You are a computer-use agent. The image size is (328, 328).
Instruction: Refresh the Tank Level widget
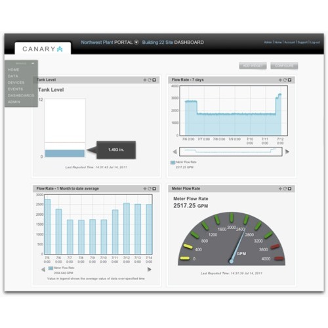(150, 80)
